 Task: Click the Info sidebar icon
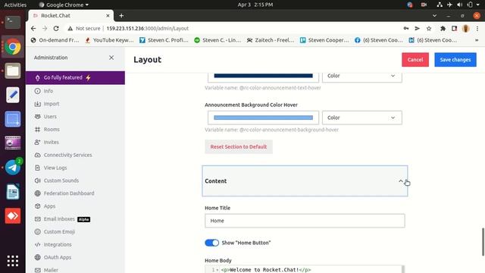tap(37, 91)
